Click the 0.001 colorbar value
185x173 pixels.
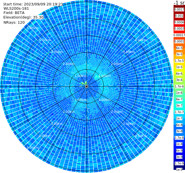point(179,16)
